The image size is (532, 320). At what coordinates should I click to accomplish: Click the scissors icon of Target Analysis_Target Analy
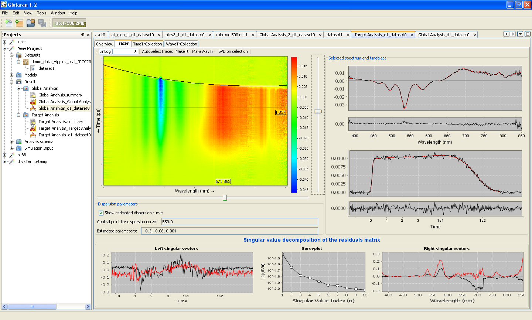point(33,128)
